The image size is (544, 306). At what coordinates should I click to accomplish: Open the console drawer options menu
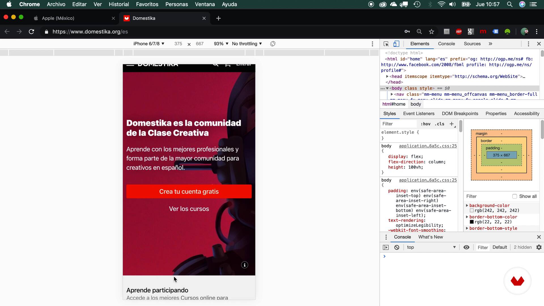click(x=386, y=237)
